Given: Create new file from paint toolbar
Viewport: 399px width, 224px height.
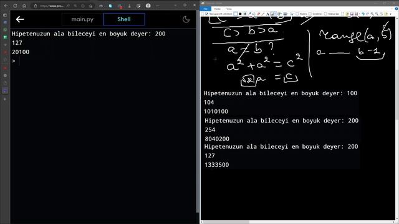Looking at the screenshot, I should point(343,14).
